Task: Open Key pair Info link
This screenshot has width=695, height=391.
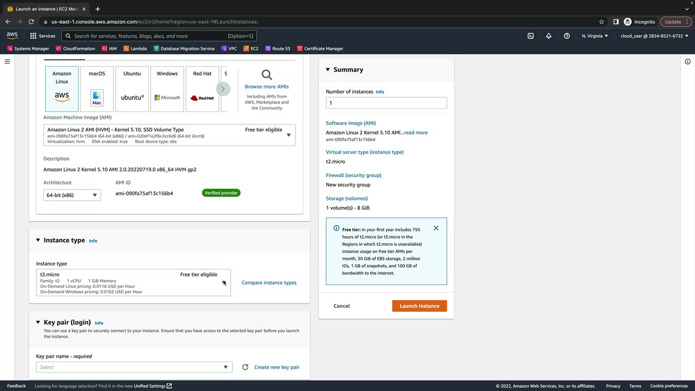Action: (x=99, y=323)
